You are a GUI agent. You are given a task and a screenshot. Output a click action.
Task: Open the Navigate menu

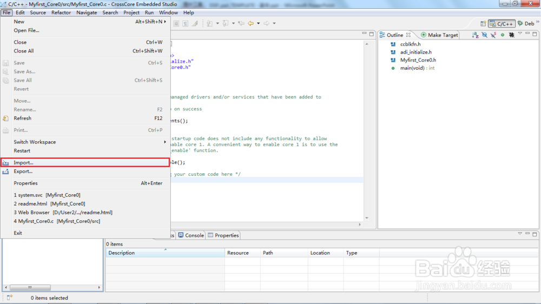pos(87,12)
